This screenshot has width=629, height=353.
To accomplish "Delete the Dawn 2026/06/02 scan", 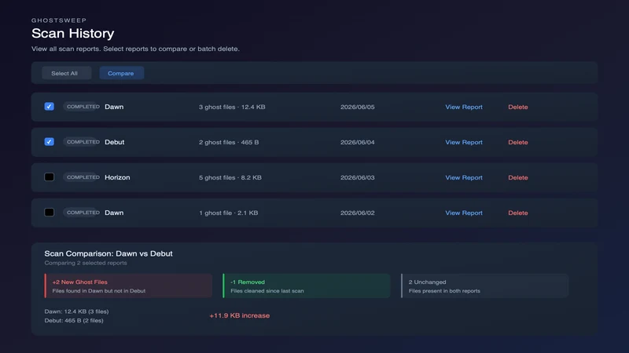I will (518, 213).
